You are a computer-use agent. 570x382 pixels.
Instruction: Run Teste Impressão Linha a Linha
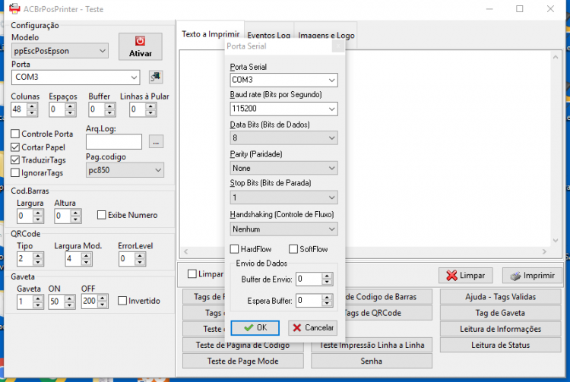point(372,345)
